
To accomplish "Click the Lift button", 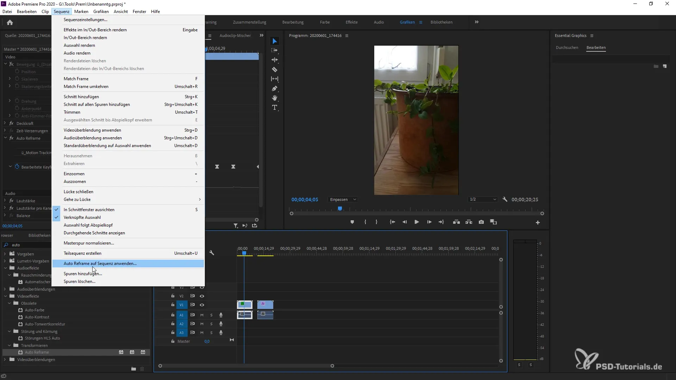I will (x=456, y=222).
